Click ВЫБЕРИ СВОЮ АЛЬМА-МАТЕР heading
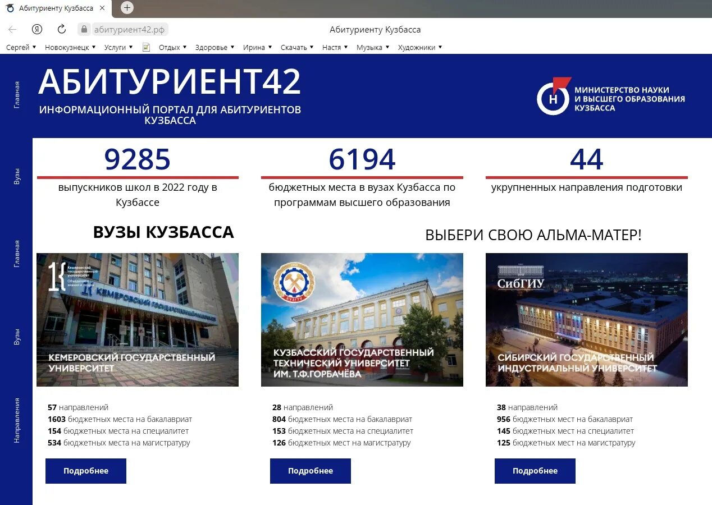The width and height of the screenshot is (712, 505). [x=533, y=235]
